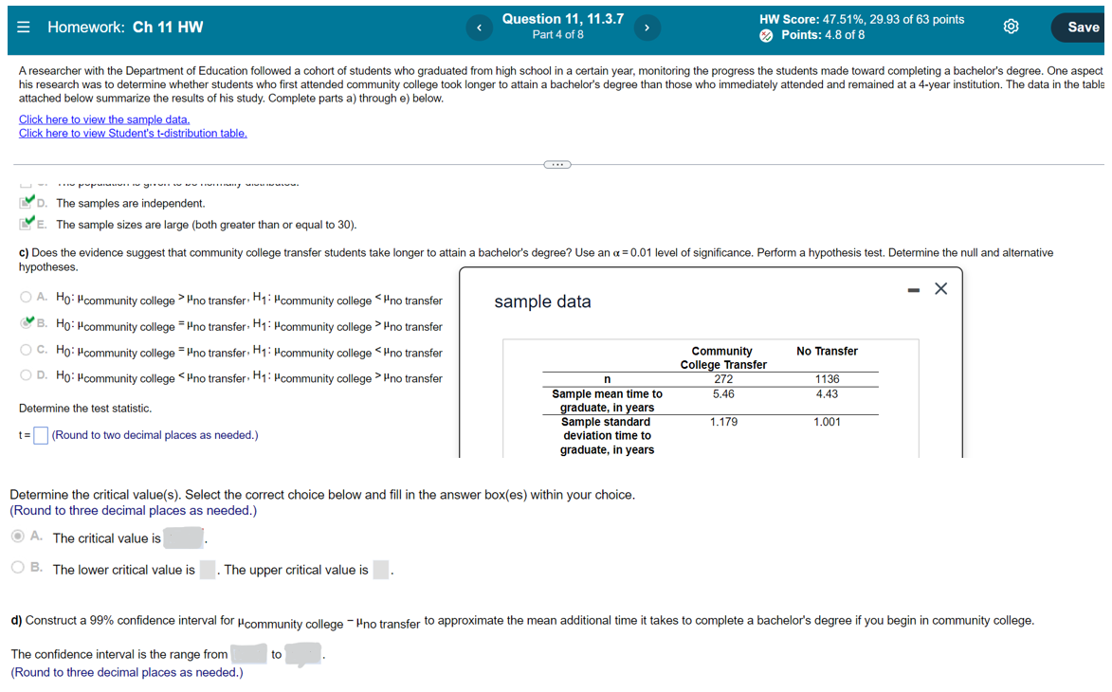
Task: Open the sample data link
Action: coord(102,118)
